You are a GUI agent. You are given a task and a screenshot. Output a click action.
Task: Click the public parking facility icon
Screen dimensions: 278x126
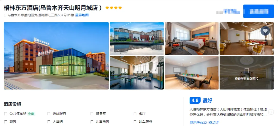6,114
